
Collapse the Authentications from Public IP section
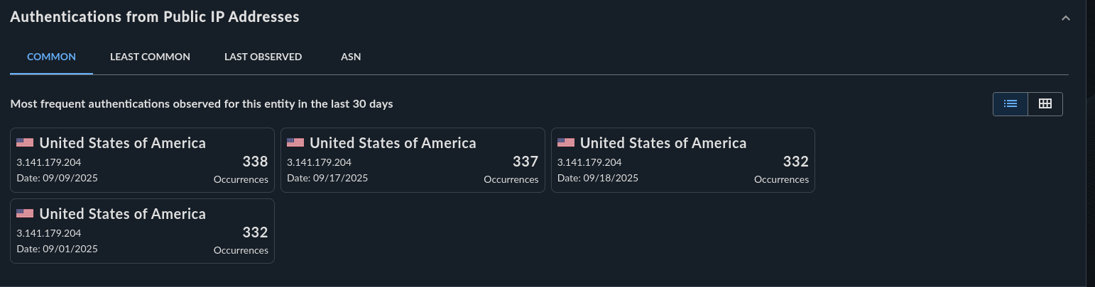click(x=1065, y=18)
